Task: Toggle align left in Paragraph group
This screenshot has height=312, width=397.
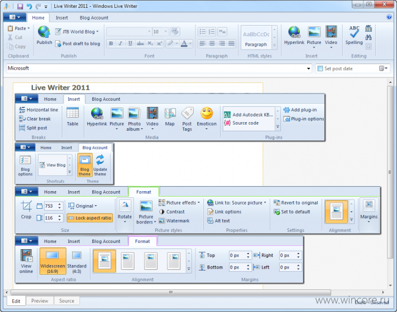Action: 202,43
